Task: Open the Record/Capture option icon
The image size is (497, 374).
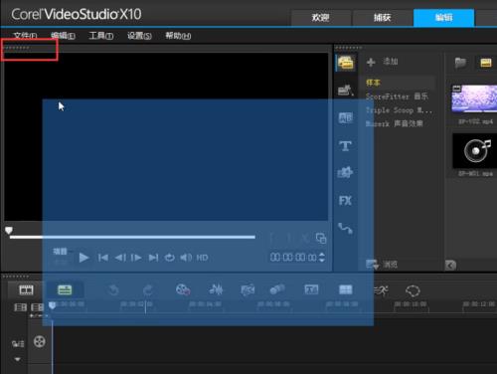Action: tap(183, 290)
